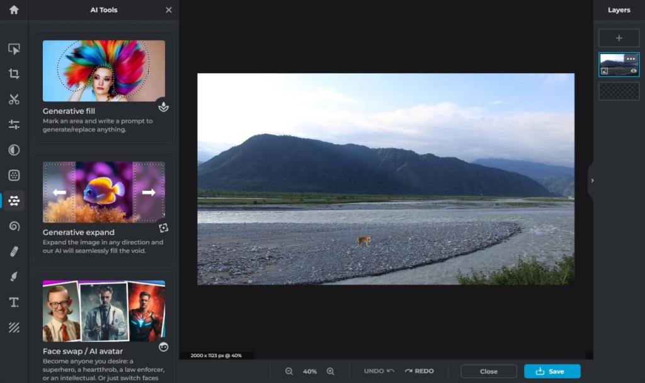Open the Filters spiral tool

[x=13, y=226]
